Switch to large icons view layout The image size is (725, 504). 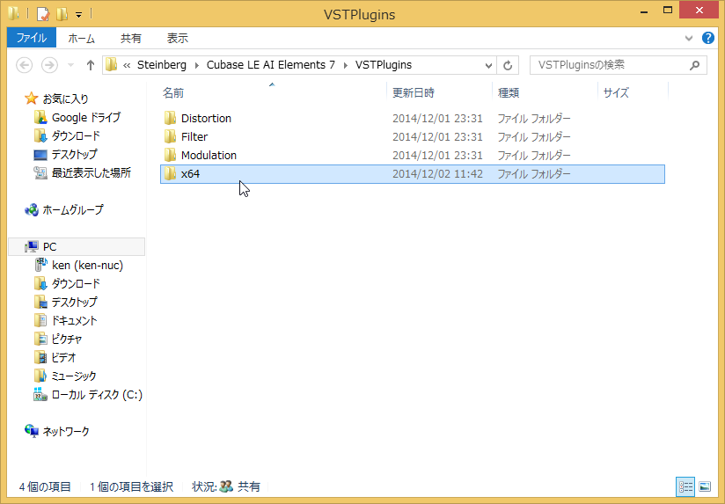(x=705, y=487)
